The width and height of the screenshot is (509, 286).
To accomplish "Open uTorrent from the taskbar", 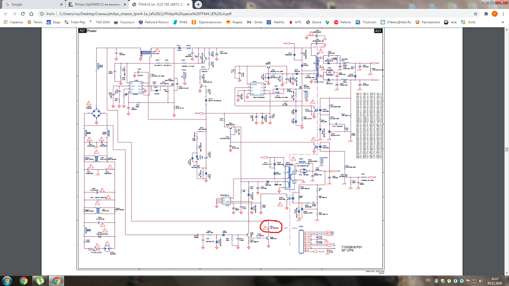I will (x=40, y=280).
